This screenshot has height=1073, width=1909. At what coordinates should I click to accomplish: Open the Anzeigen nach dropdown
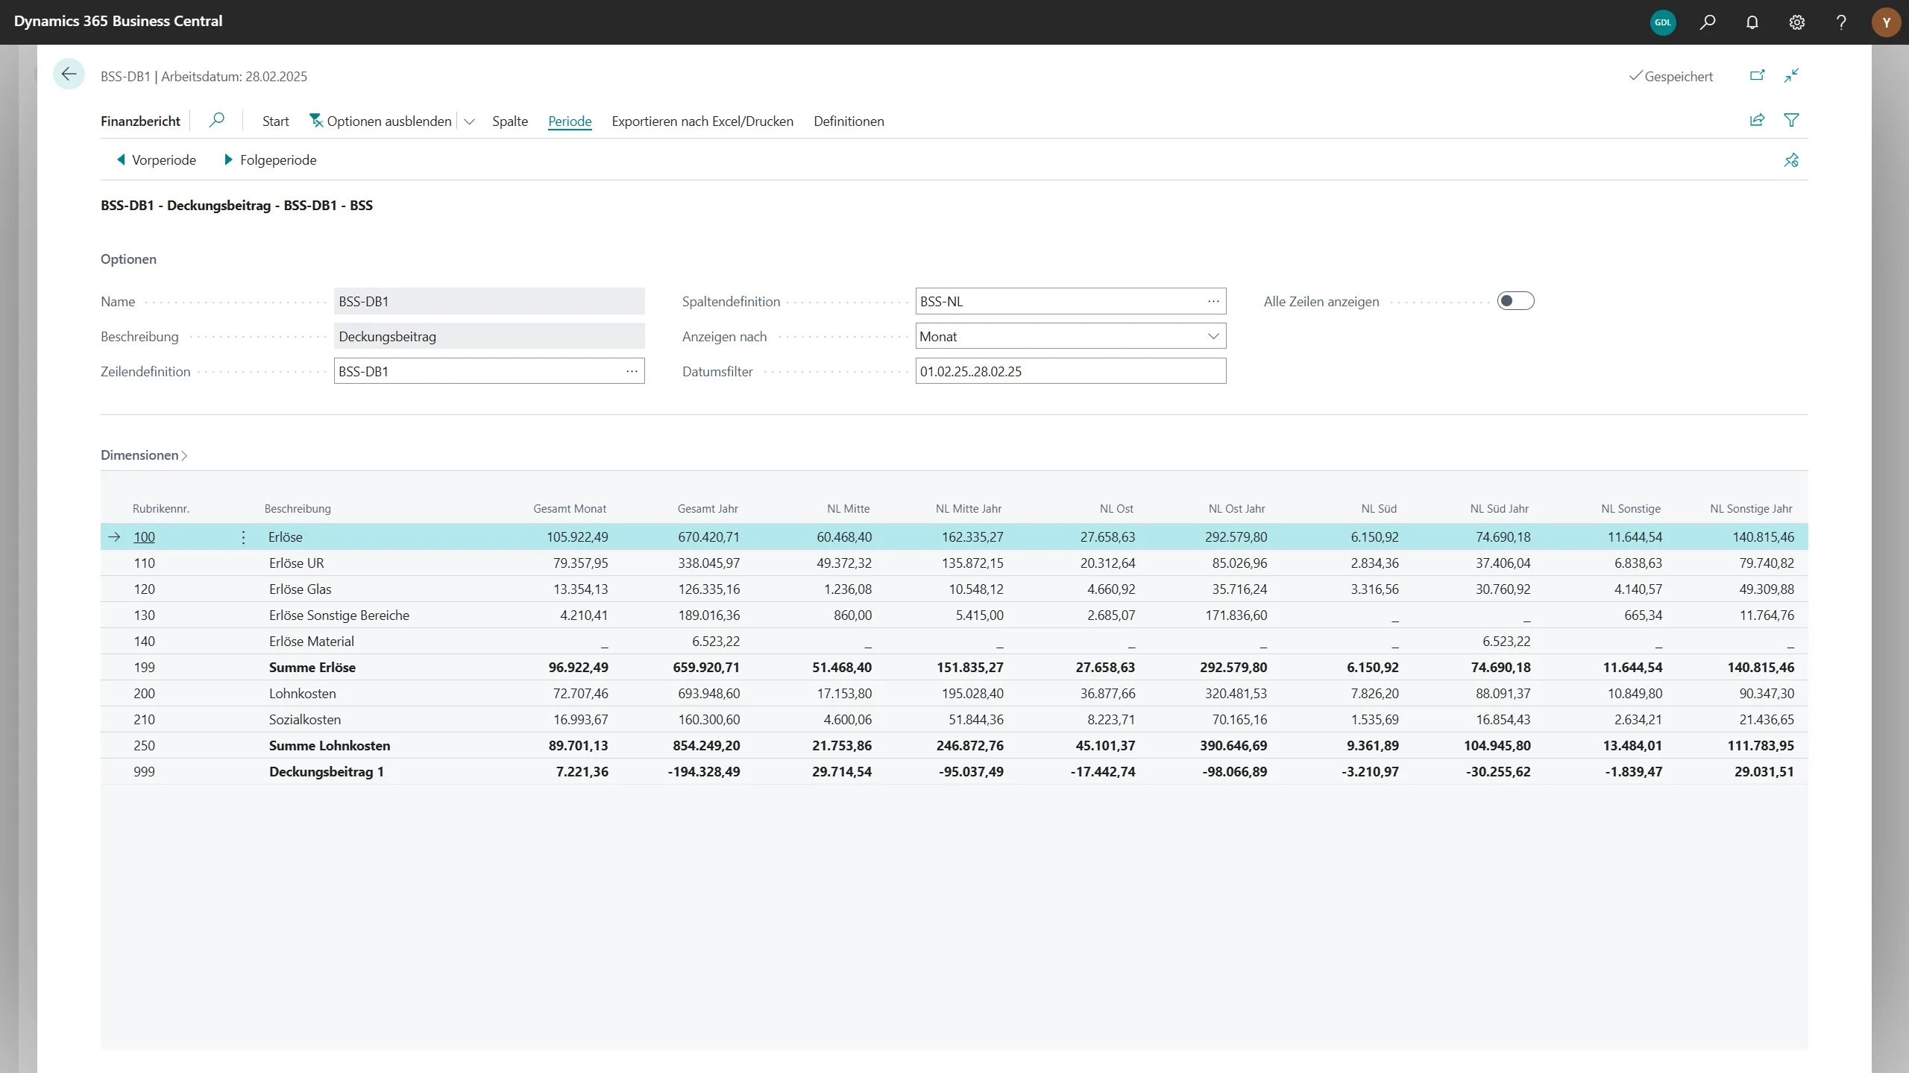(x=1070, y=336)
